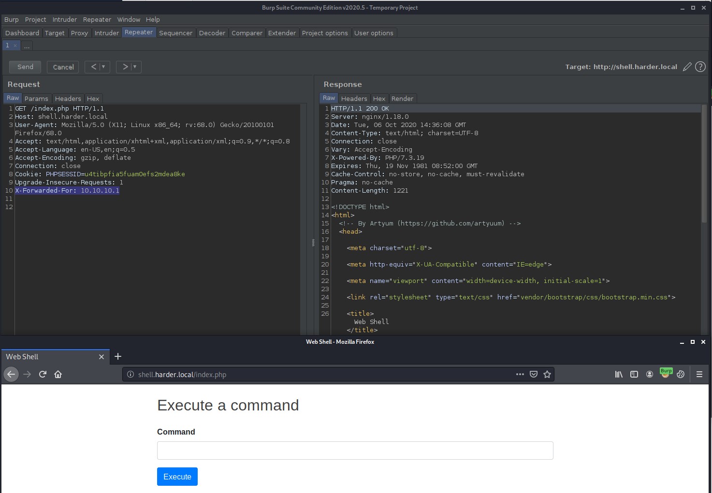Go to Firefox home page icon

58,374
